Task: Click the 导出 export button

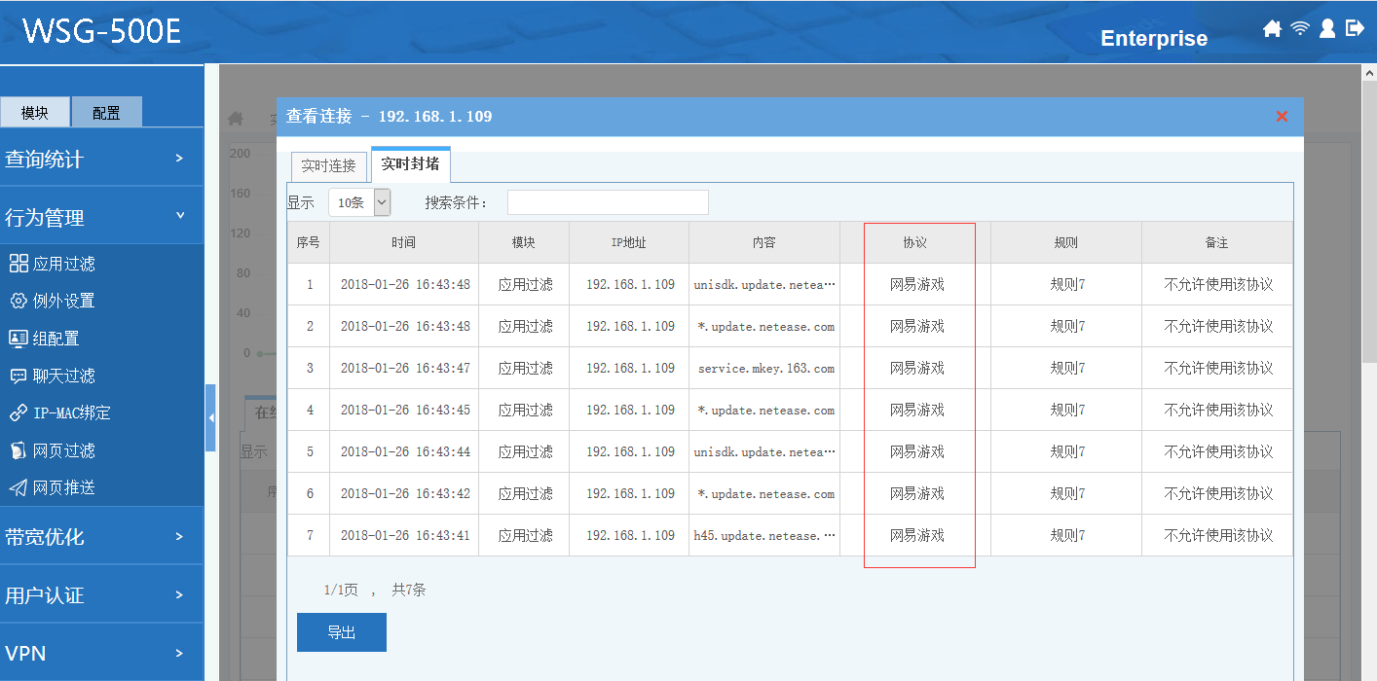Action: (x=341, y=632)
